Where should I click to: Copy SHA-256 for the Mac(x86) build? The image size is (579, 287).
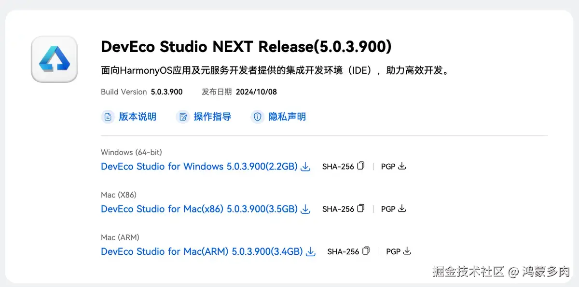point(361,209)
